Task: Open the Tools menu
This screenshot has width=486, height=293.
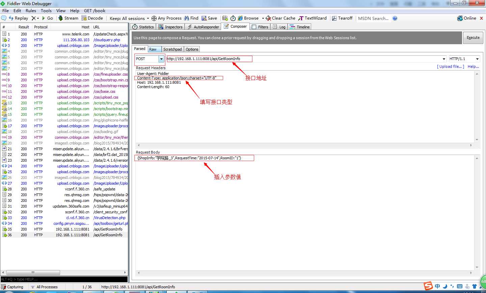Action: pos(46,10)
